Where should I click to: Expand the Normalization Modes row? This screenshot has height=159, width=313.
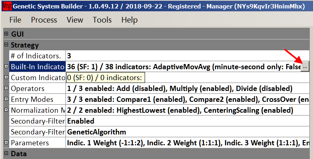pyautogui.click(x=6, y=109)
